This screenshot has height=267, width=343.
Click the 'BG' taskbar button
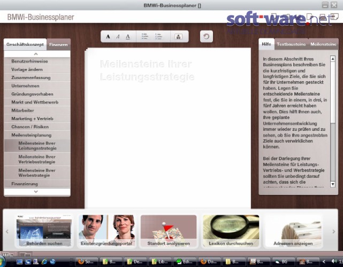pos(283,262)
